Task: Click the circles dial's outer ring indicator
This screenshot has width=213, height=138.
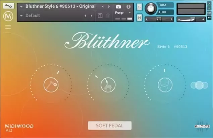Action: 165,70
